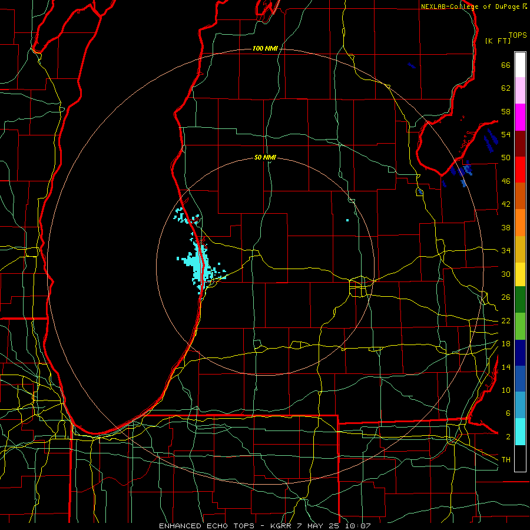Click the legend value 66
This screenshot has height=530, width=530.
(x=506, y=65)
